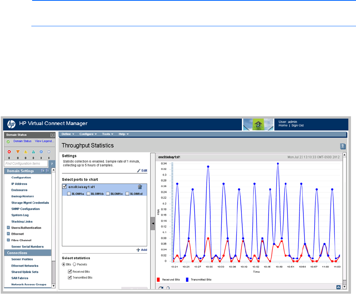This screenshot has width=356, height=294.
Task: Check the BLOM1:c checkbox
Action: pos(108,194)
